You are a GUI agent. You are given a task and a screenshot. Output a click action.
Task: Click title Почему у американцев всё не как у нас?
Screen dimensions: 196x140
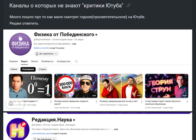[119, 101]
